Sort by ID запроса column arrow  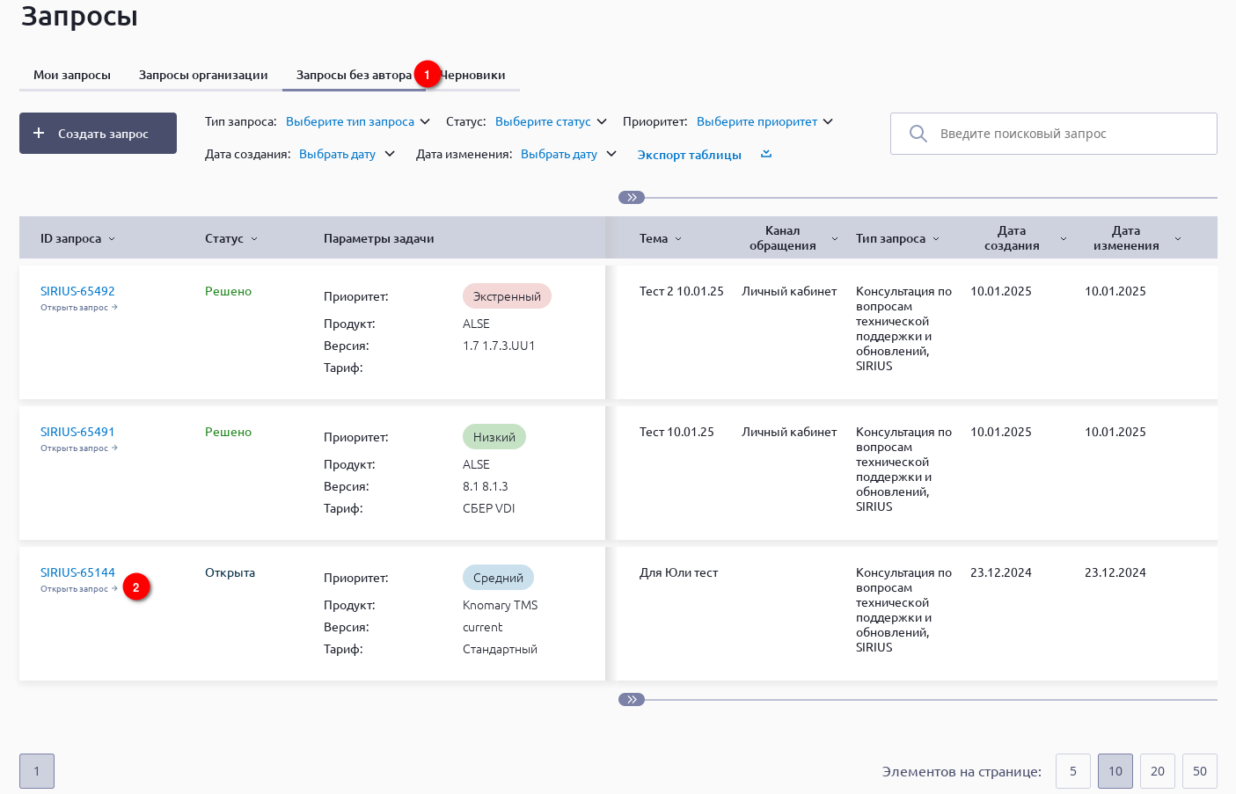click(112, 239)
